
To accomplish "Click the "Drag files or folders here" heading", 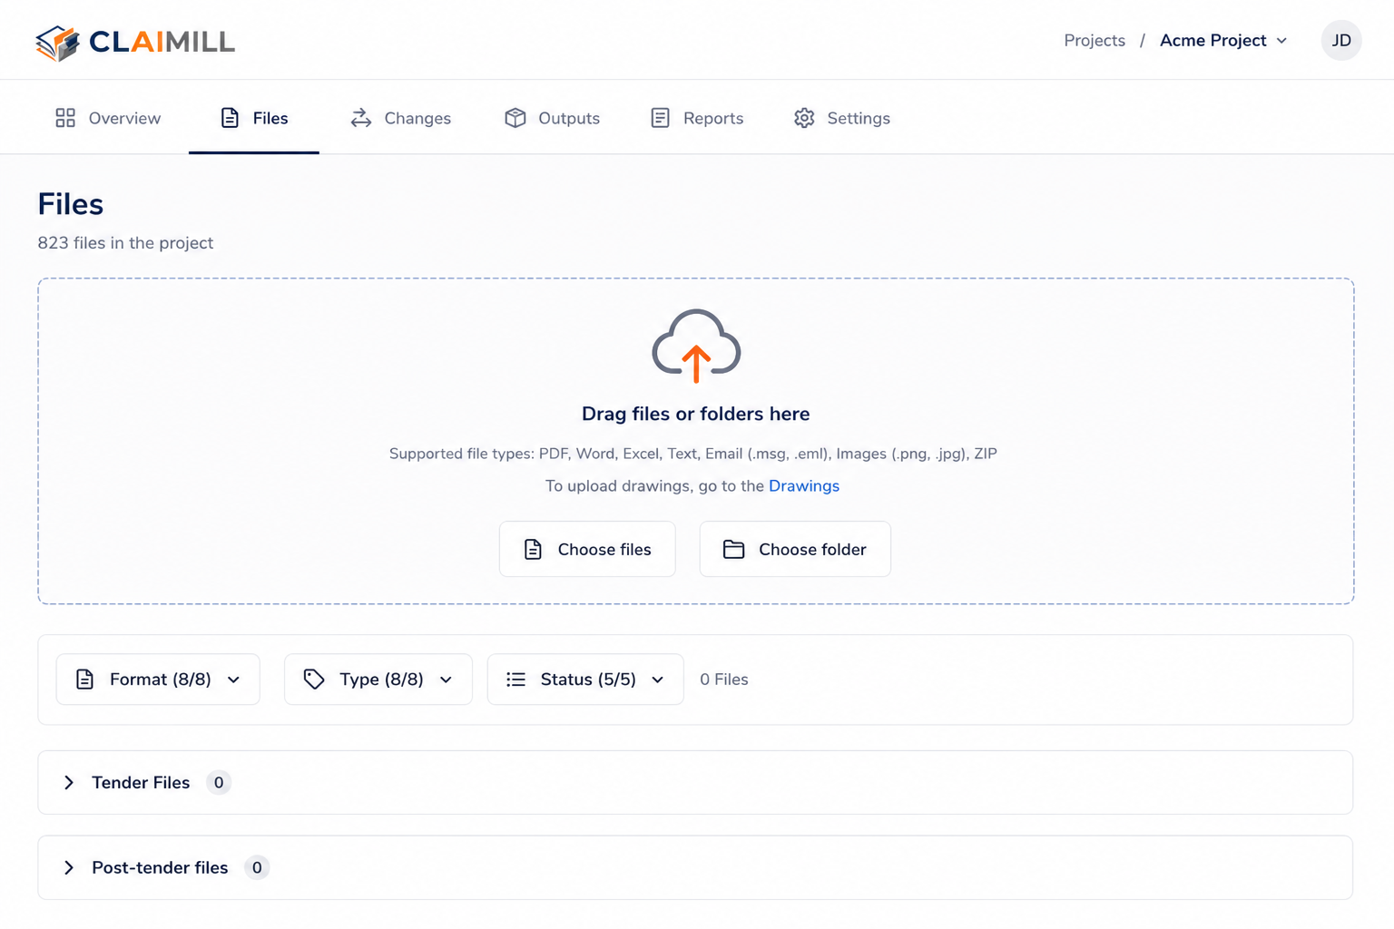I will pyautogui.click(x=696, y=414).
